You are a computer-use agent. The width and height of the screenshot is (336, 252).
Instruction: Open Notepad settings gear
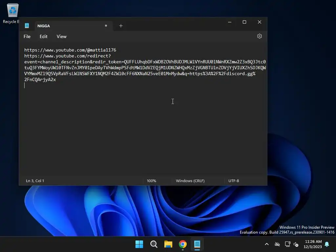(x=259, y=36)
